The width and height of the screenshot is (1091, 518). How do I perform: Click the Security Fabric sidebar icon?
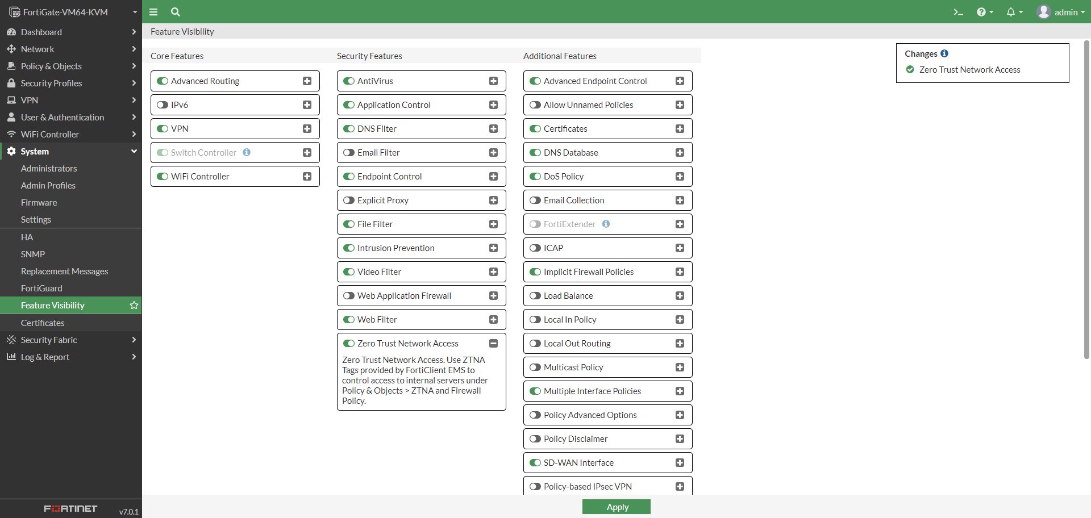[x=11, y=340]
